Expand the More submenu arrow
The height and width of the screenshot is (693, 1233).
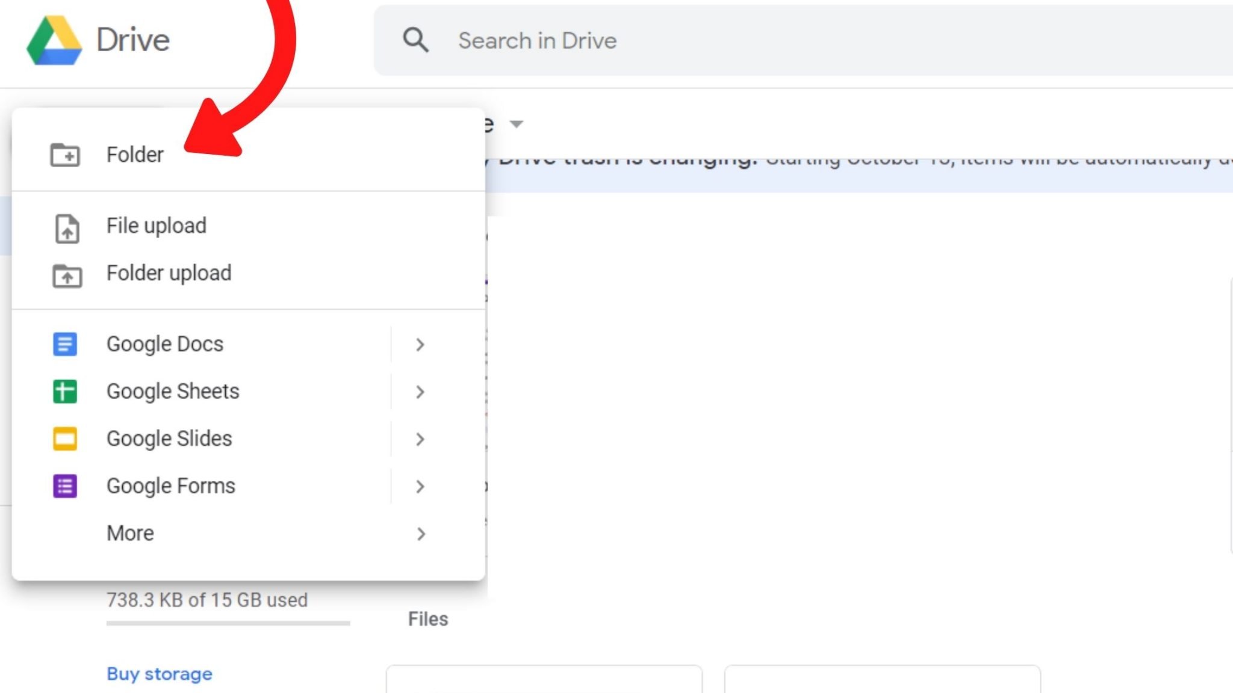(x=421, y=534)
